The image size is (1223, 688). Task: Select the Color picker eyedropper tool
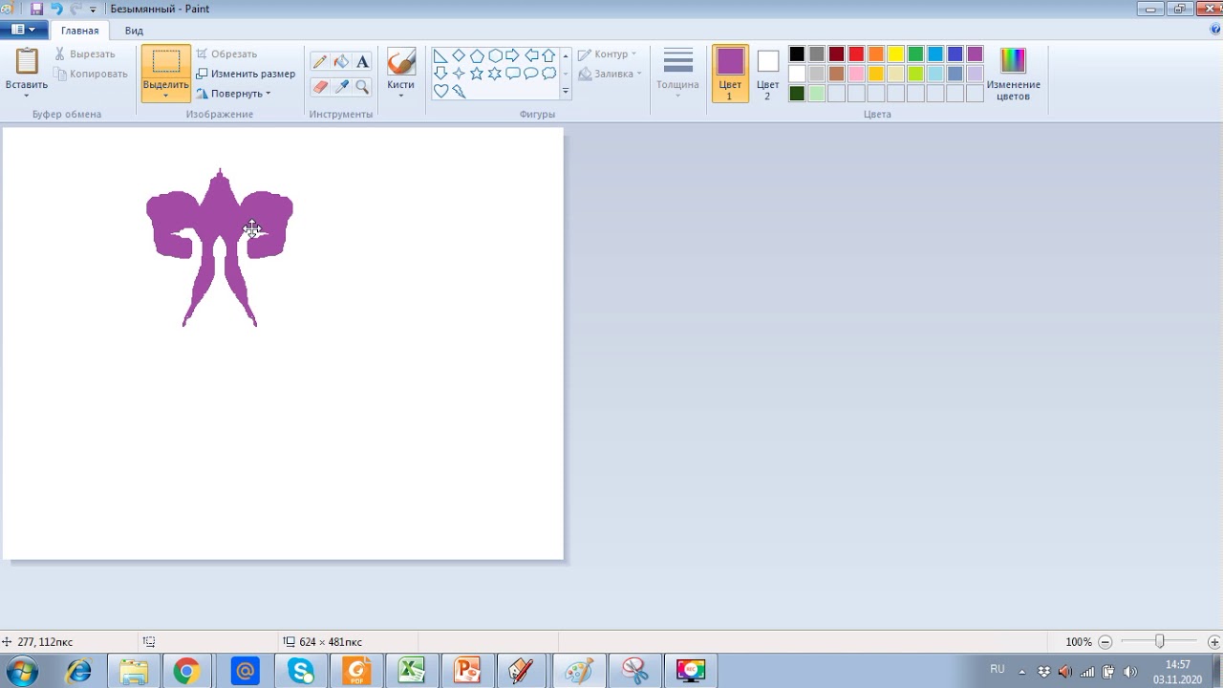point(341,87)
